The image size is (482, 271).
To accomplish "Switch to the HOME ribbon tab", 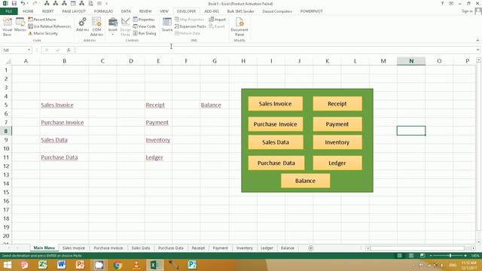I will click(28, 11).
